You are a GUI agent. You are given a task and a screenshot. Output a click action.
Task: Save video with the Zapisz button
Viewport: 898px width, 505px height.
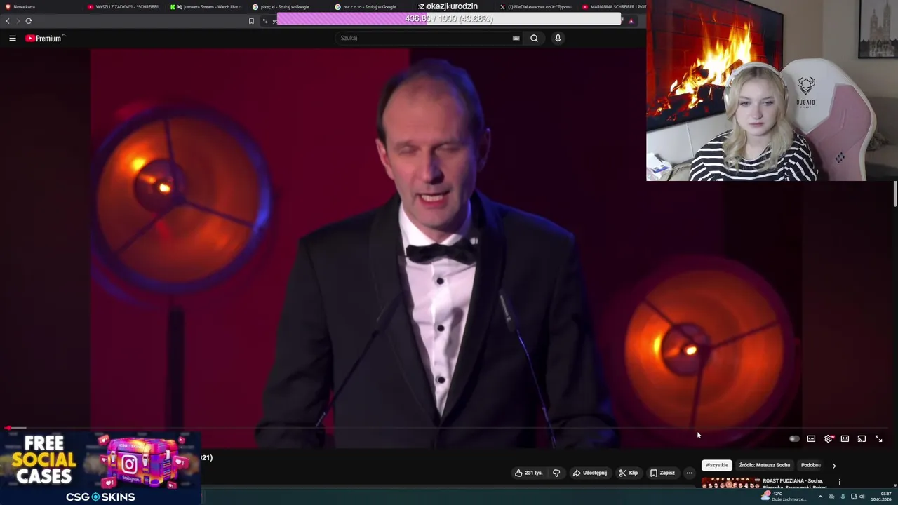pos(662,473)
